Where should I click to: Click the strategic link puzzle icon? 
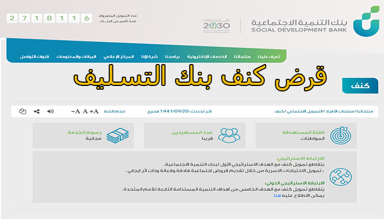341,177
